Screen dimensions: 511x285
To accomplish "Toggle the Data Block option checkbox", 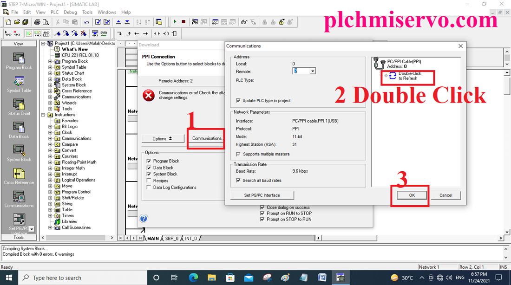I will tap(149, 168).
